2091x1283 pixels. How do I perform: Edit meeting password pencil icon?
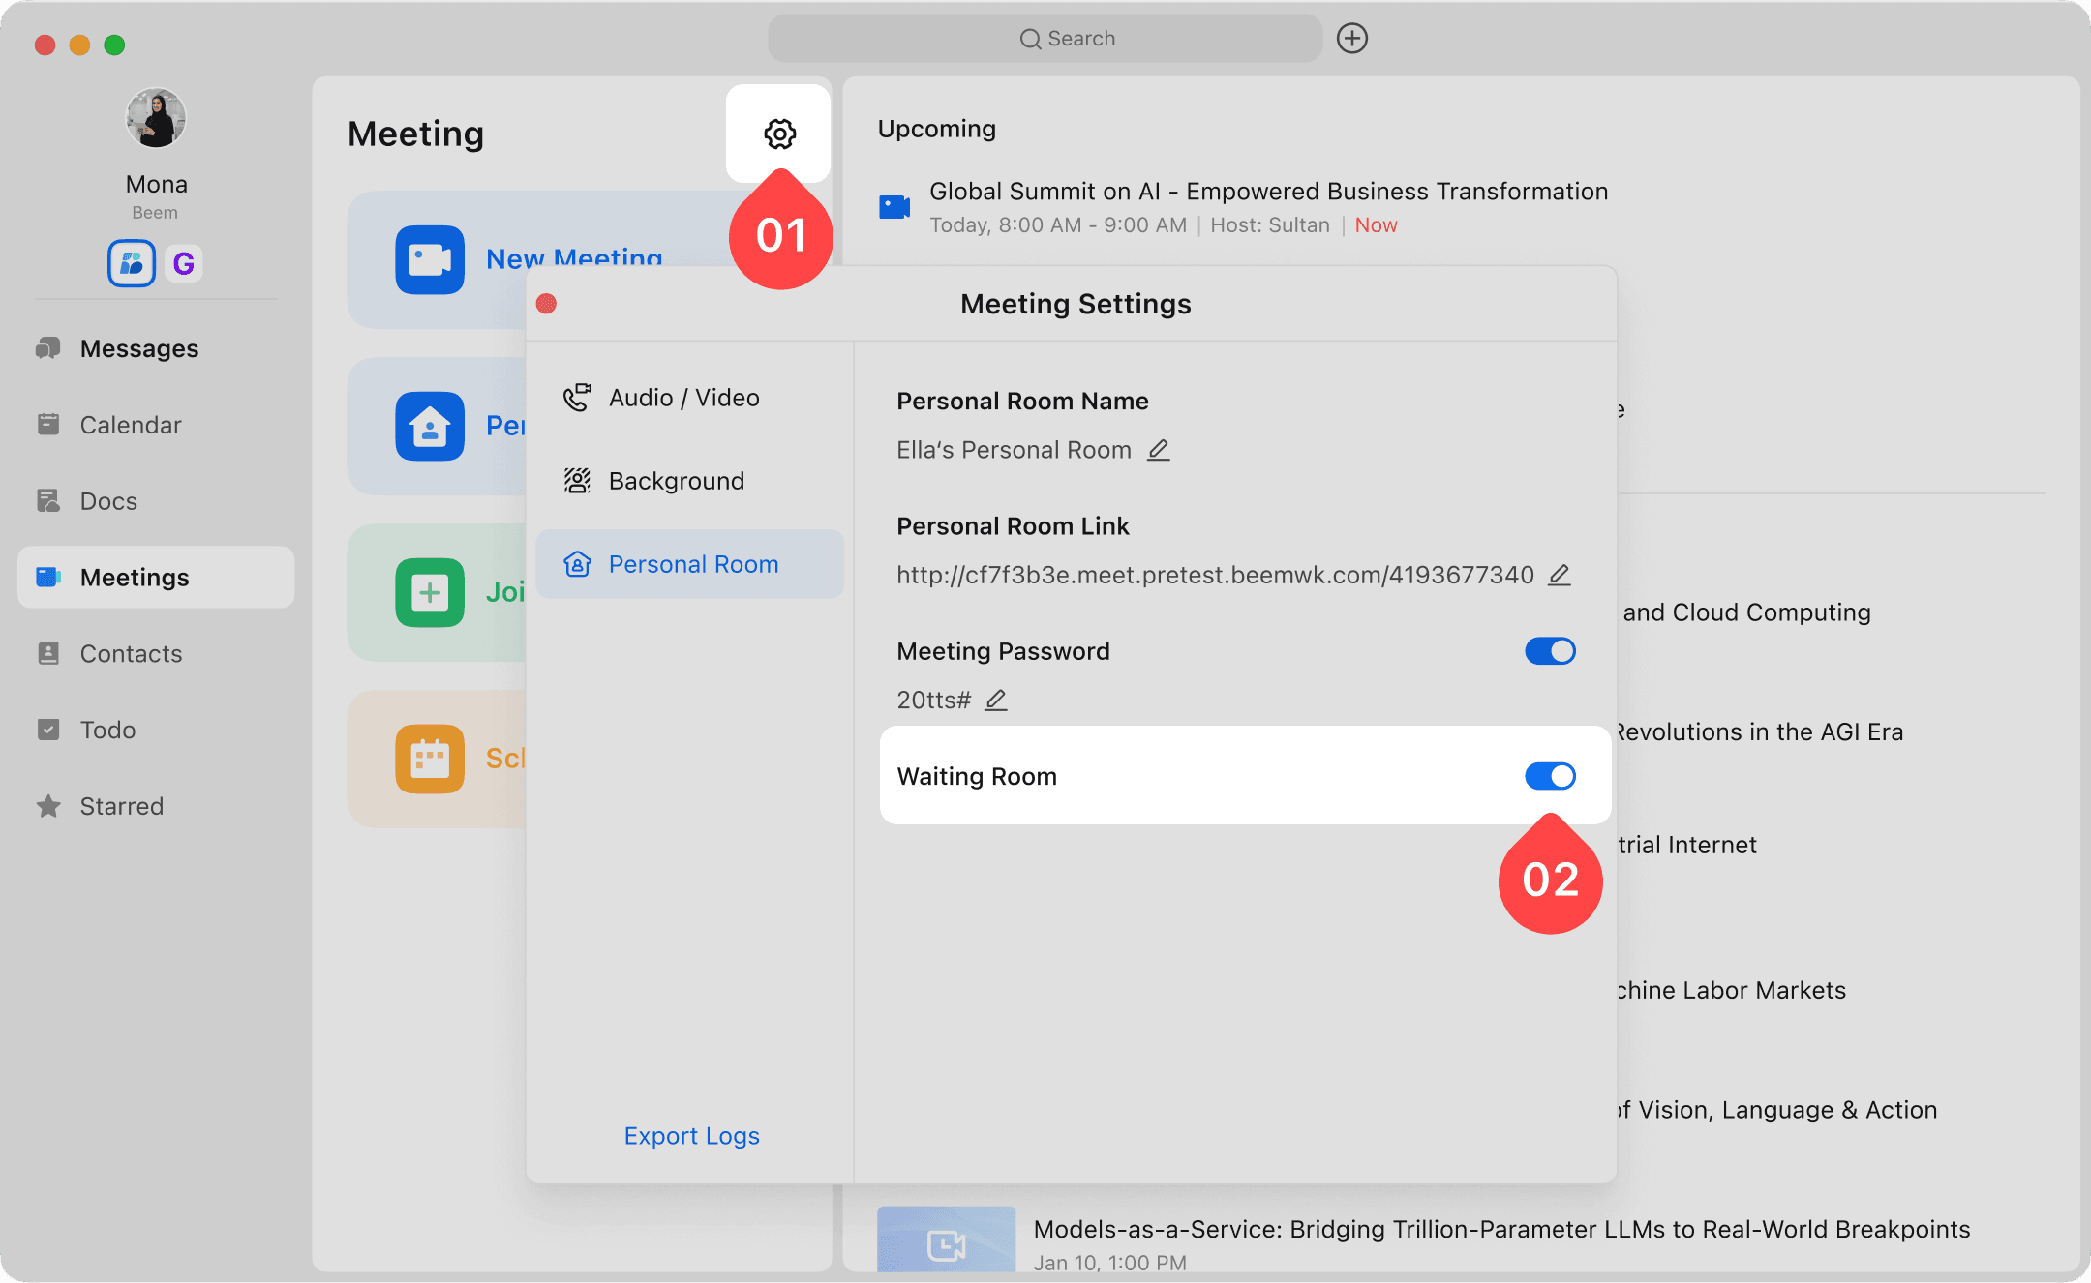click(996, 700)
